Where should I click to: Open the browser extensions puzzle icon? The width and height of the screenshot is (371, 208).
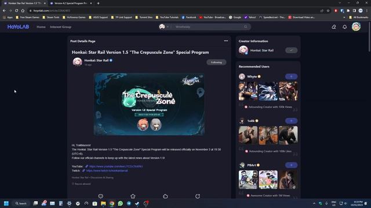(348, 10)
